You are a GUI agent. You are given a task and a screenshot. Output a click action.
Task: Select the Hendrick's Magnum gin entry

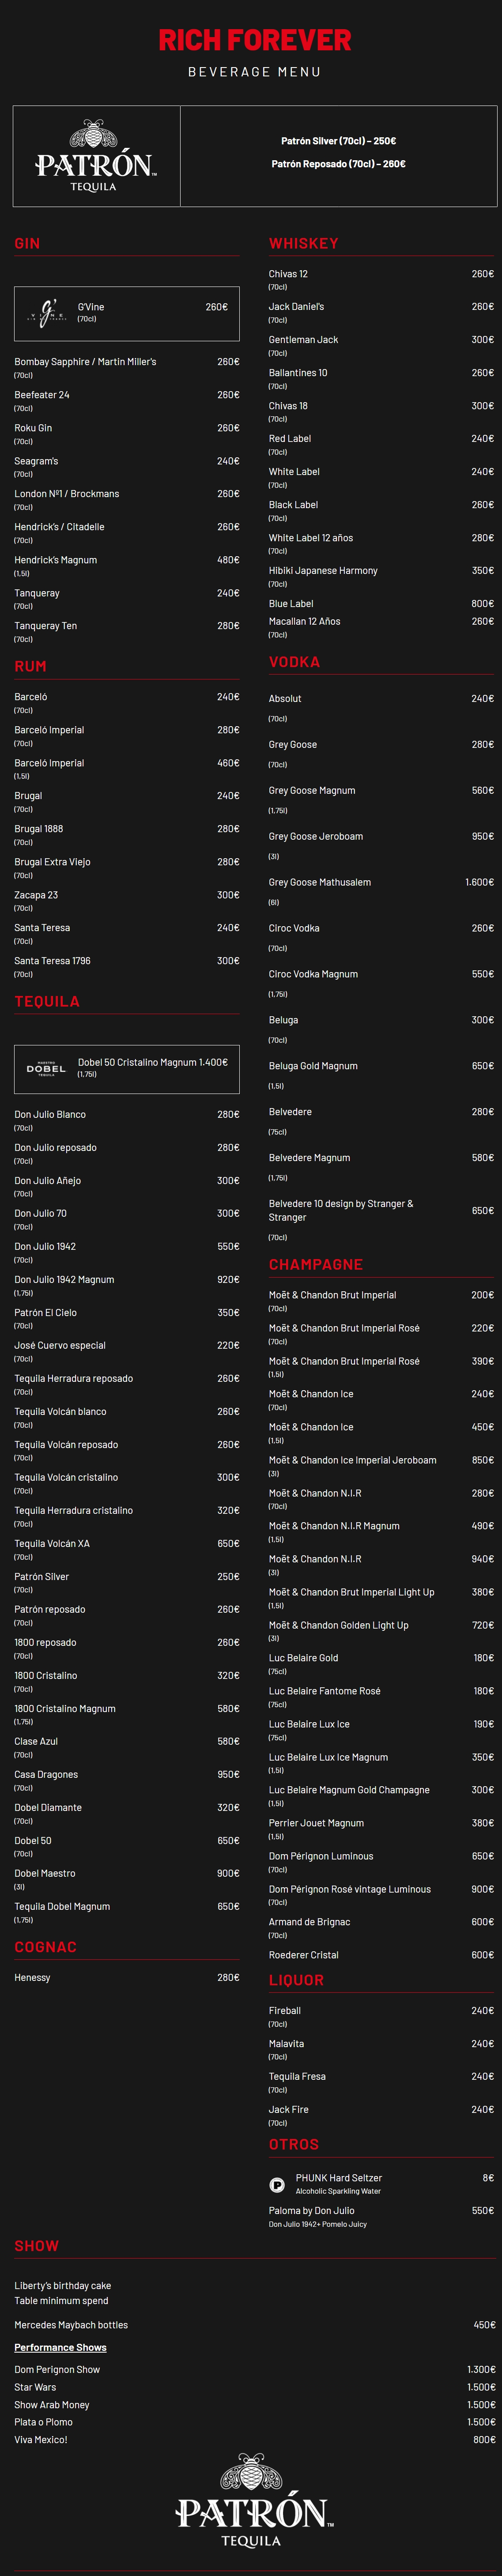point(56,560)
